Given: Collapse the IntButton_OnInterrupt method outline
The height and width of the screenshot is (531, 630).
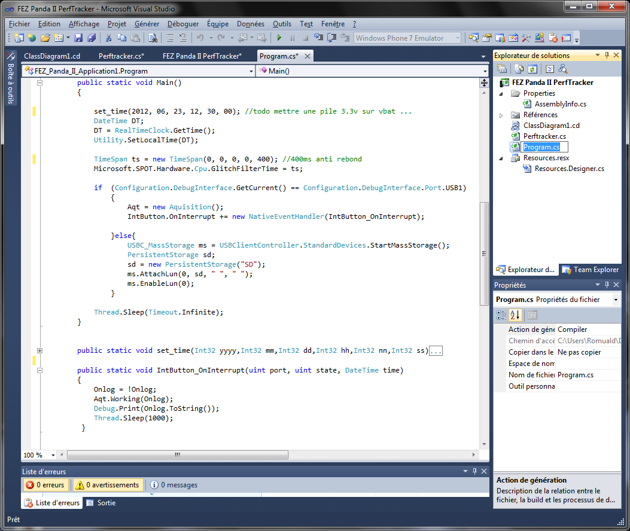Looking at the screenshot, I should pyautogui.click(x=39, y=370).
